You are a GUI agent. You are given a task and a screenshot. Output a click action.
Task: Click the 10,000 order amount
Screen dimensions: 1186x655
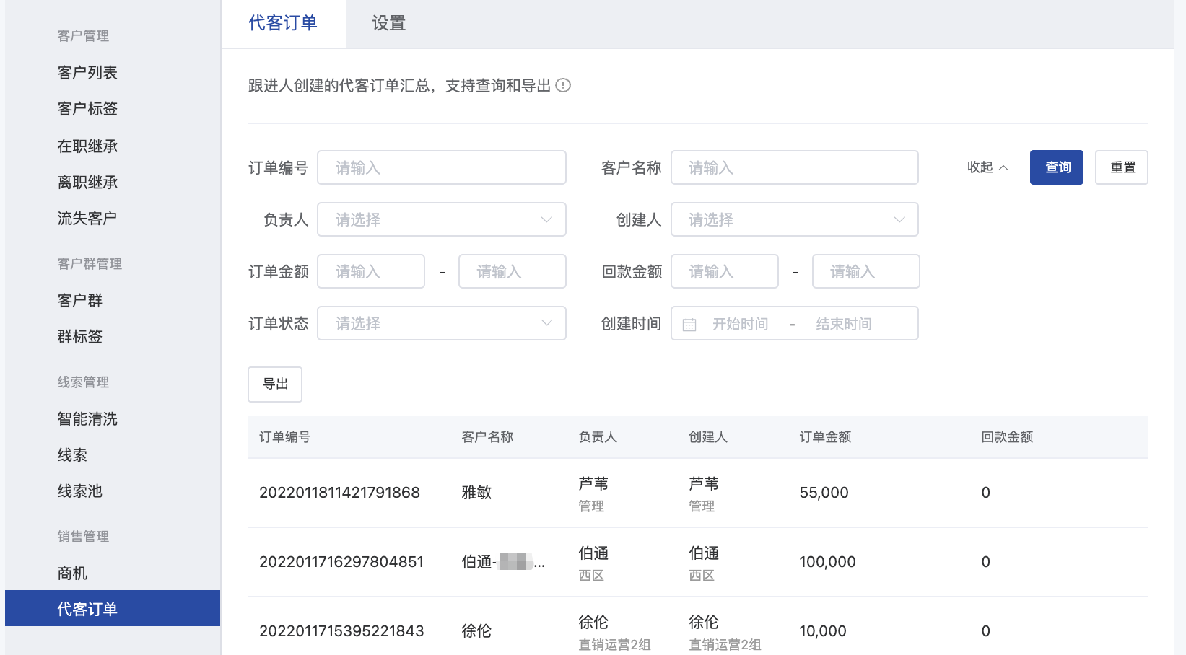pyautogui.click(x=823, y=631)
